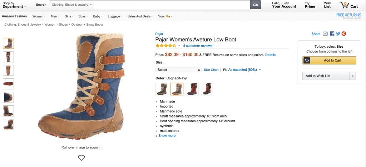Open the Women menu in Amazon Fashion
Screen dimensions: 366x167
point(39,16)
